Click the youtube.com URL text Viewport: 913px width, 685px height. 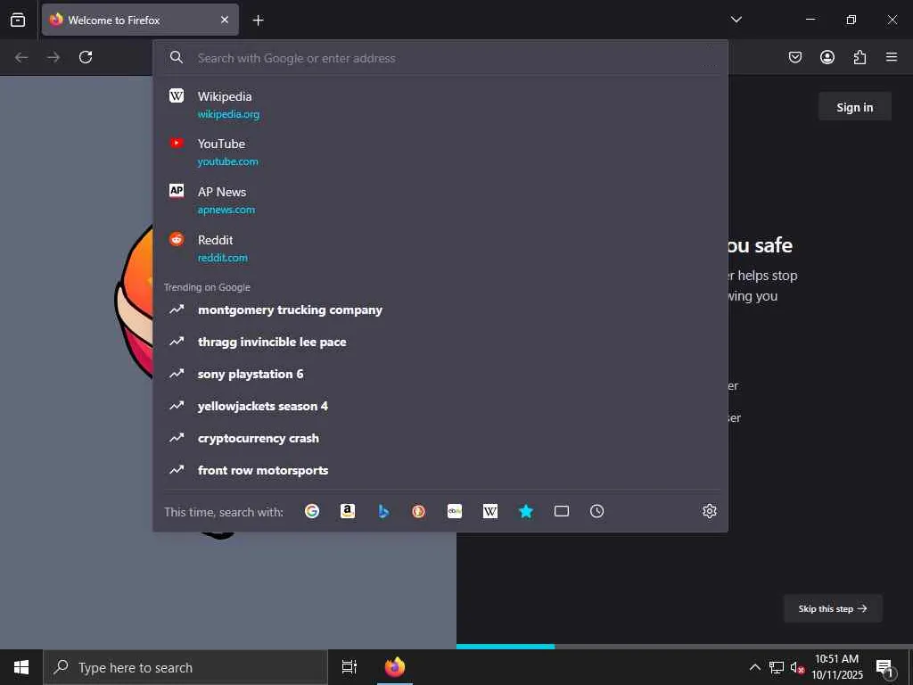point(227,161)
